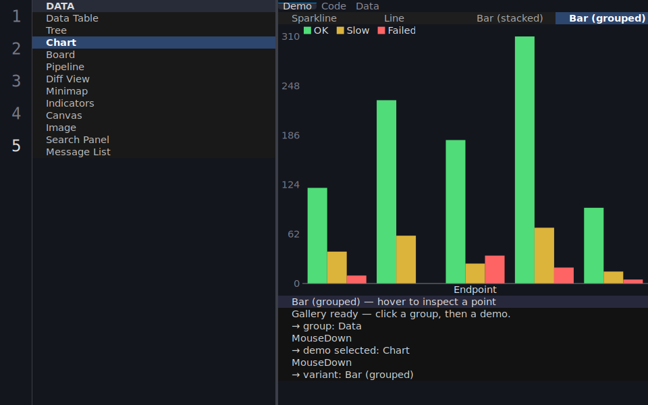Click the '→ demo selected: Chart' log entry
The image size is (648, 405).
463,350
